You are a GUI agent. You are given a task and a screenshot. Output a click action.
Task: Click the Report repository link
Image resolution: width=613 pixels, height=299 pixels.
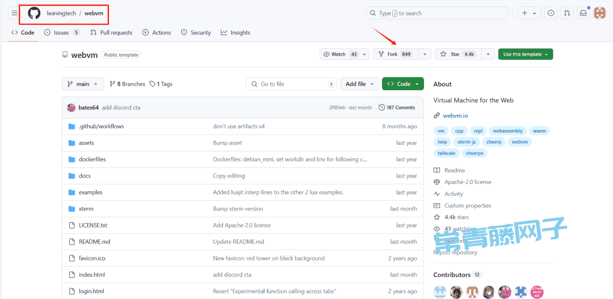455,252
